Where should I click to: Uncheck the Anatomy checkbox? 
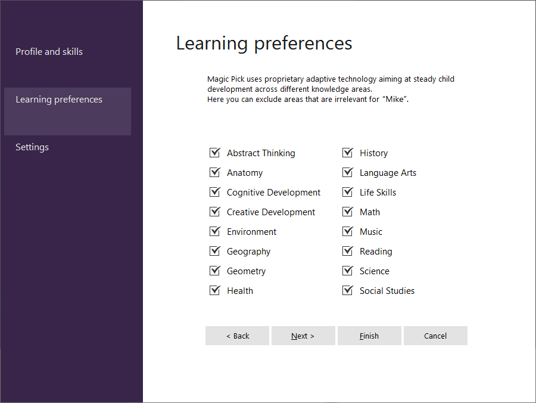click(215, 172)
